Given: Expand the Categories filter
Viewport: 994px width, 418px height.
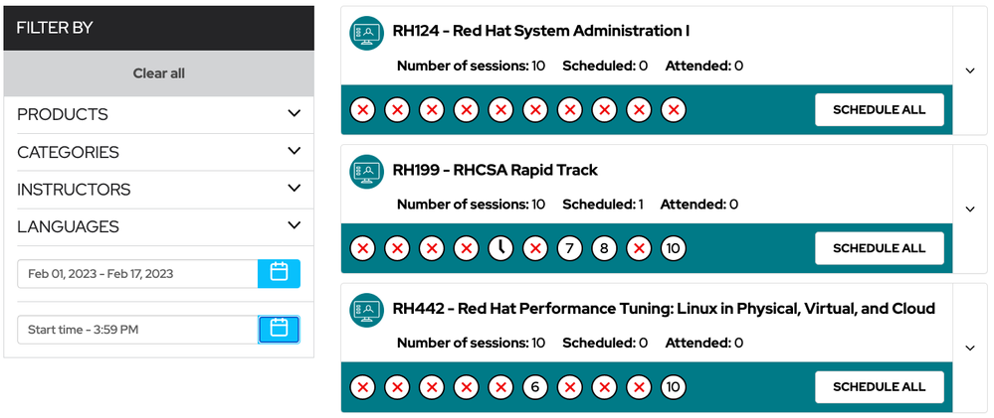Looking at the screenshot, I should pyautogui.click(x=294, y=152).
